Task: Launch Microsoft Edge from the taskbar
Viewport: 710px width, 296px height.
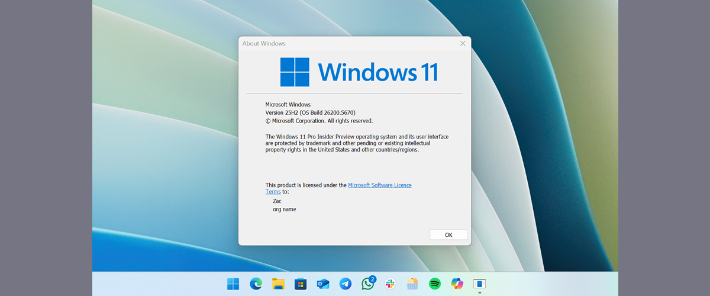Action: (256, 284)
